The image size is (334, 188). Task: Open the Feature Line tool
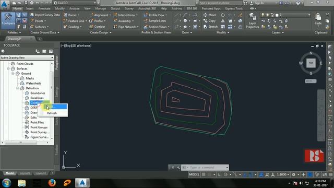point(75,21)
